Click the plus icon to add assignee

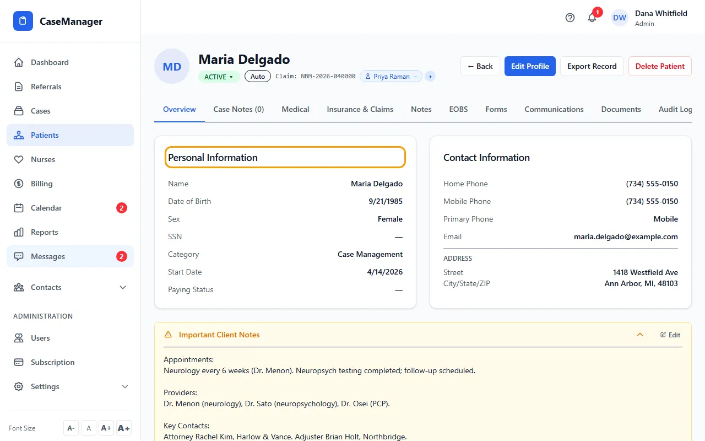click(x=430, y=77)
